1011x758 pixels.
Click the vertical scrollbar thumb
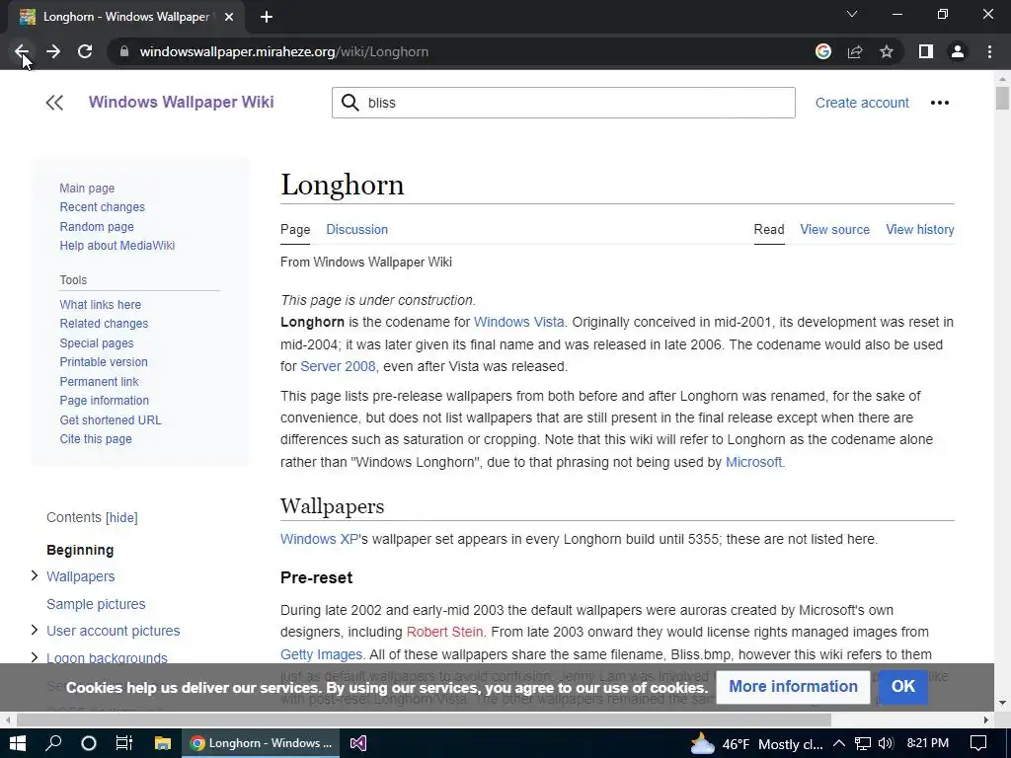(x=1001, y=98)
